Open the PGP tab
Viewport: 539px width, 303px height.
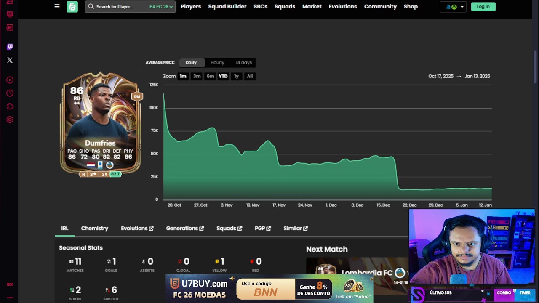point(263,229)
